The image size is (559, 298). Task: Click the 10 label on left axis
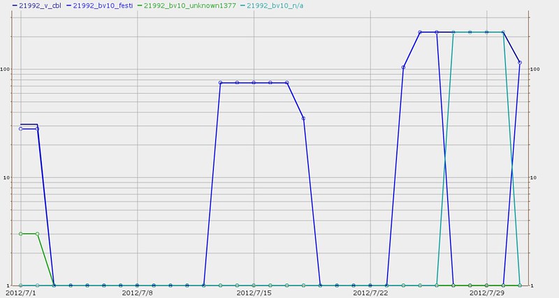(6, 178)
